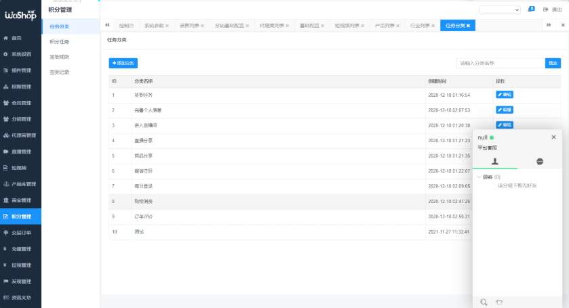
Task: Open 直播管理 camera menu item
Action: point(20,152)
